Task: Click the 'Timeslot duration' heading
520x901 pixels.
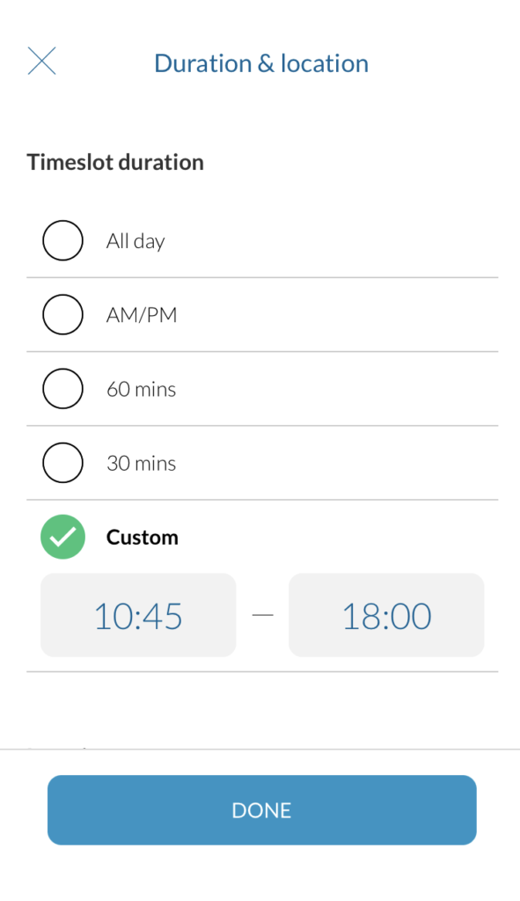Action: tap(115, 162)
